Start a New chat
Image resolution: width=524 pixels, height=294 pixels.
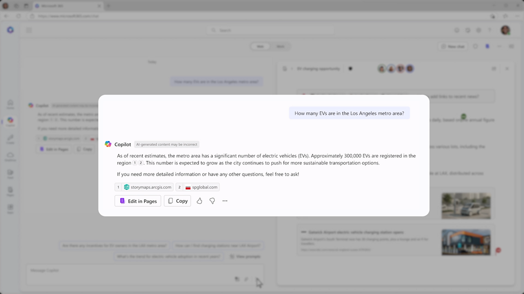[453, 46]
